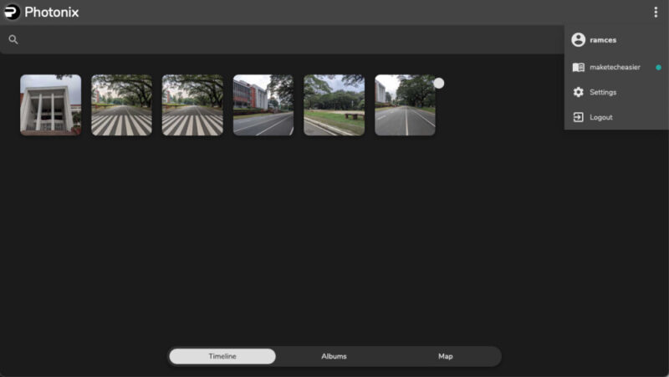Open the red-and-white building road photo
The height and width of the screenshot is (377, 669).
263,105
